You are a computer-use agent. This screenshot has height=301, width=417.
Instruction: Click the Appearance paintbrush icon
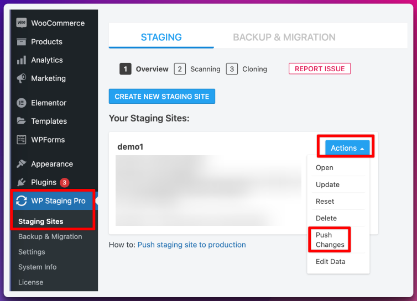[x=21, y=163]
